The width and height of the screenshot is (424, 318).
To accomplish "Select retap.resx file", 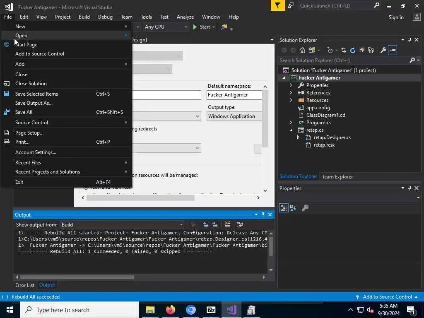I will pos(324,145).
